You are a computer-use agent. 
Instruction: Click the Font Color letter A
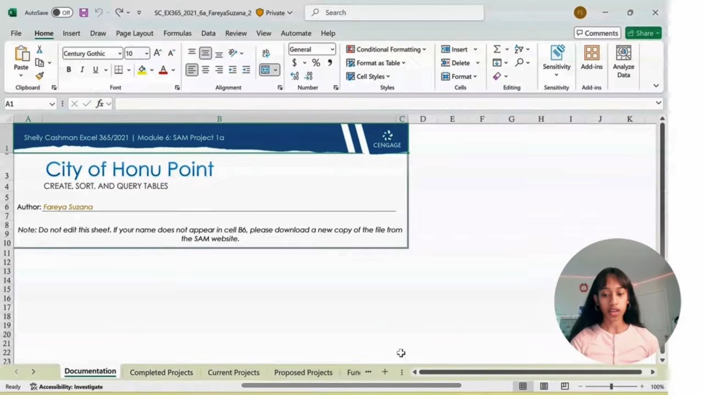tap(163, 70)
